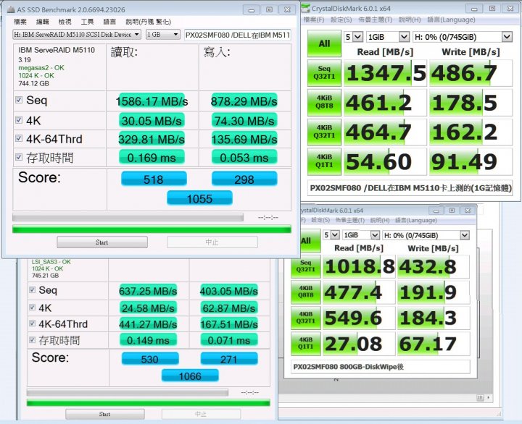This screenshot has height=424, width=522.
Task: Click the All button in top CrystalDiskMark
Action: tap(324, 43)
